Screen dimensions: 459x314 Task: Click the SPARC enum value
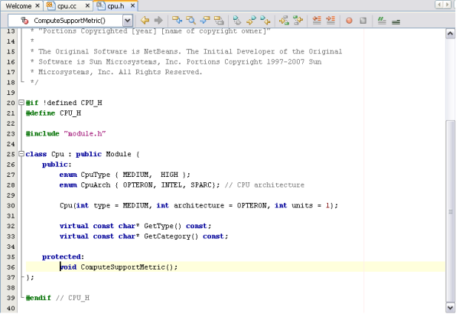(x=201, y=185)
